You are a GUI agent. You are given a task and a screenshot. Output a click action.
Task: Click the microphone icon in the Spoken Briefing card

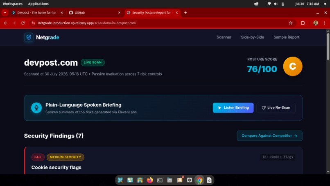36,108
